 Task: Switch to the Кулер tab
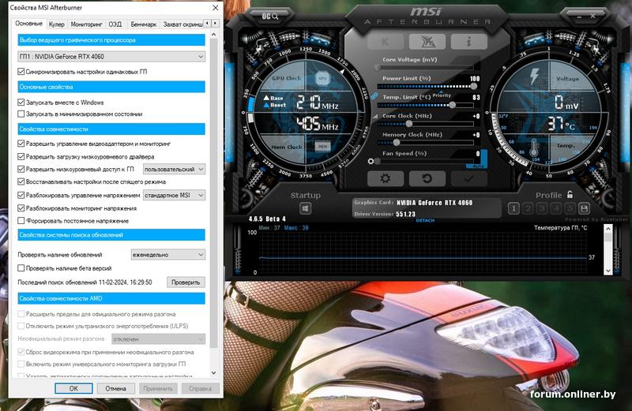pos(56,24)
